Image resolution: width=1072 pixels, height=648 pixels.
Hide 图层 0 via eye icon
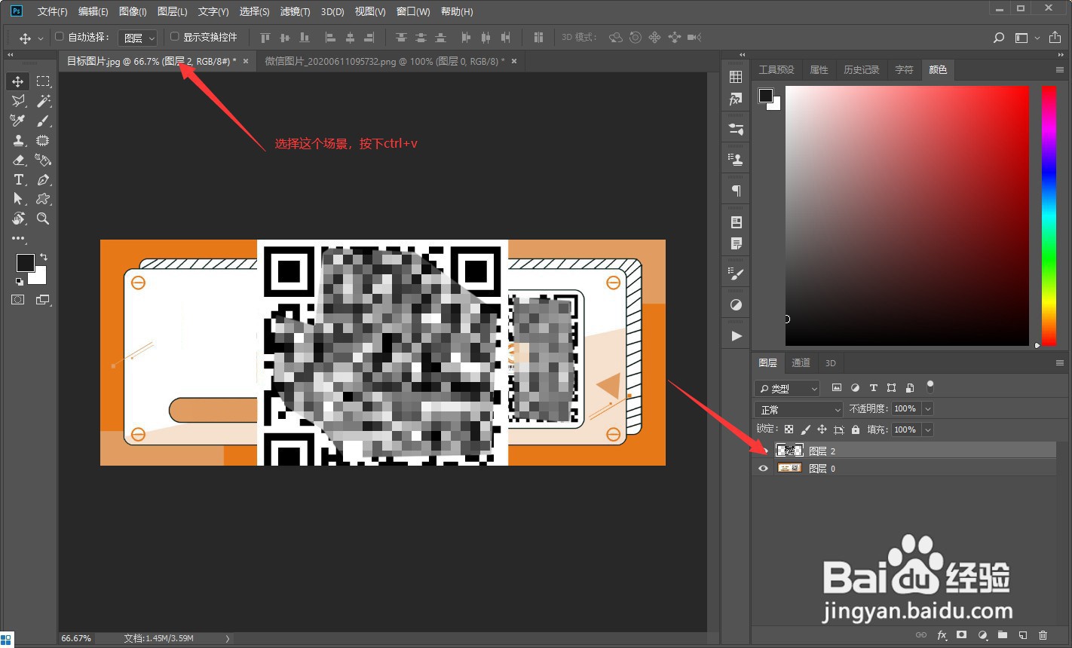763,469
